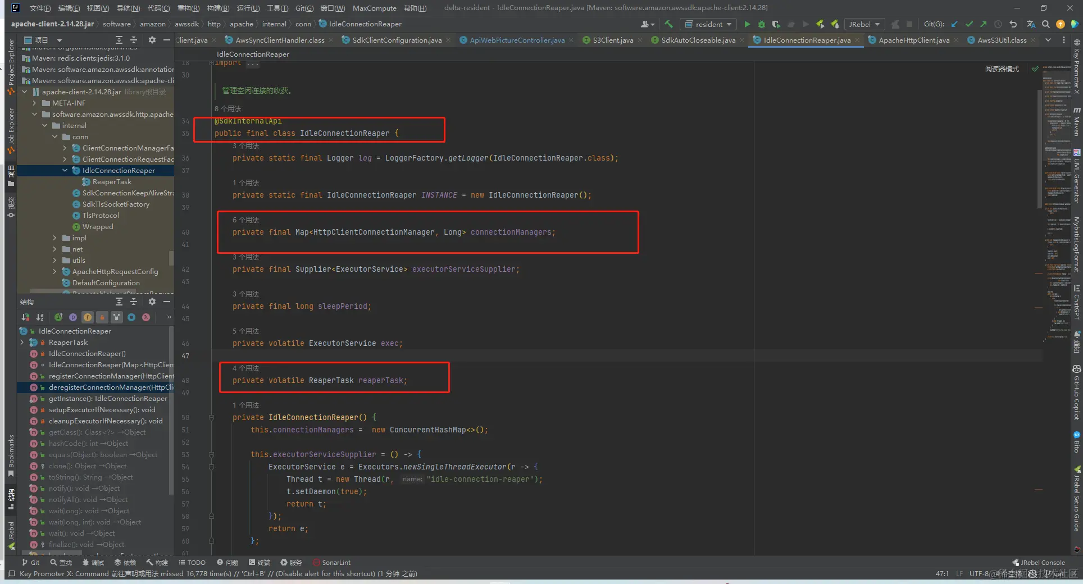
Task: Run with coverage icon in toolbar
Action: tap(776, 24)
